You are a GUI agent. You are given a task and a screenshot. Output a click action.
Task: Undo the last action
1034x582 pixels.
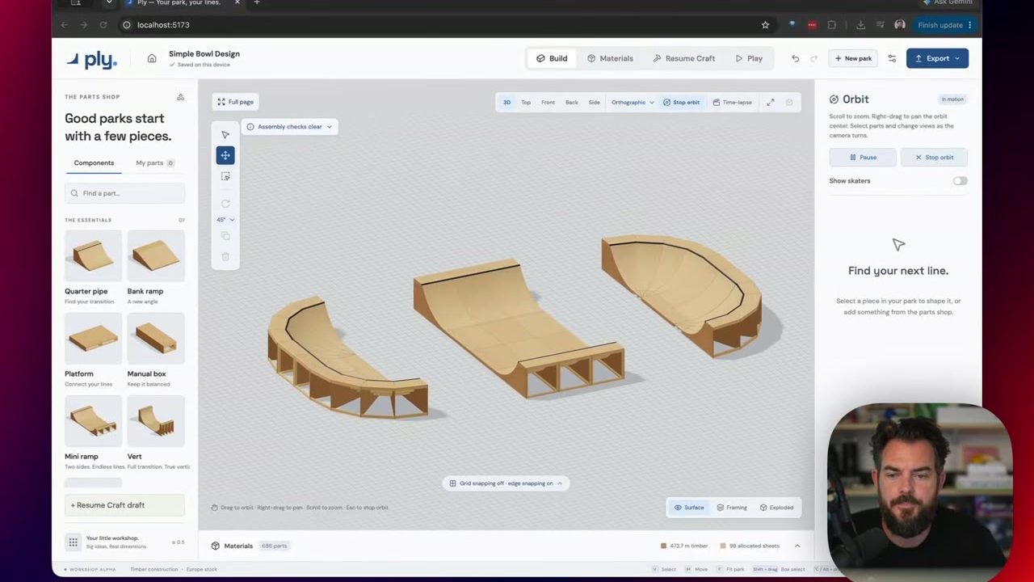796,58
